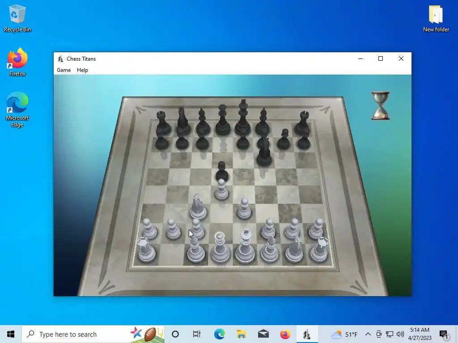Select the white pawn on e3
The image size is (458, 343).
(x=244, y=209)
